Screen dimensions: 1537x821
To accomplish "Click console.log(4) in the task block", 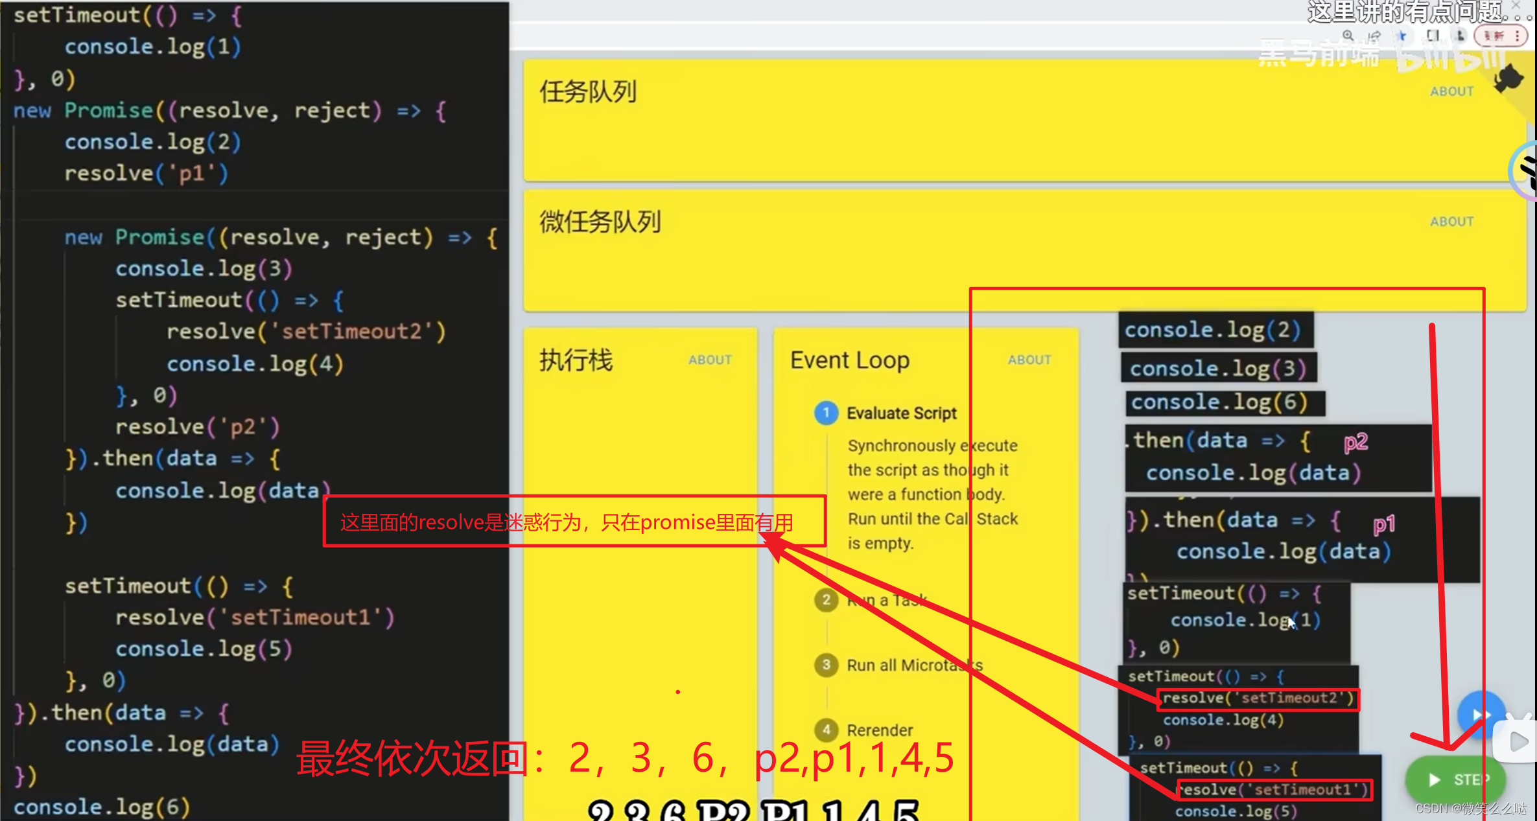I will (1223, 720).
